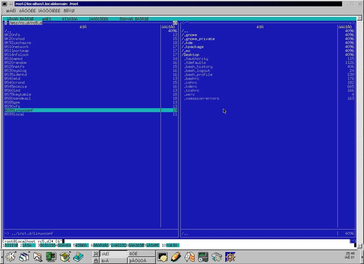Switch to the 'ïÄÉÎ' virtual desktop button

pos(113,254)
